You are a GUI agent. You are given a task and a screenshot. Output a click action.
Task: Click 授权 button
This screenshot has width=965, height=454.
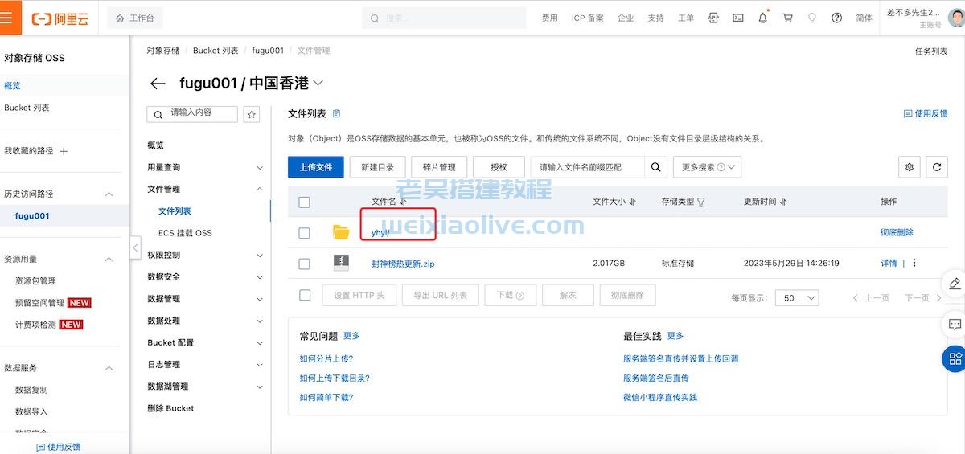coord(499,167)
